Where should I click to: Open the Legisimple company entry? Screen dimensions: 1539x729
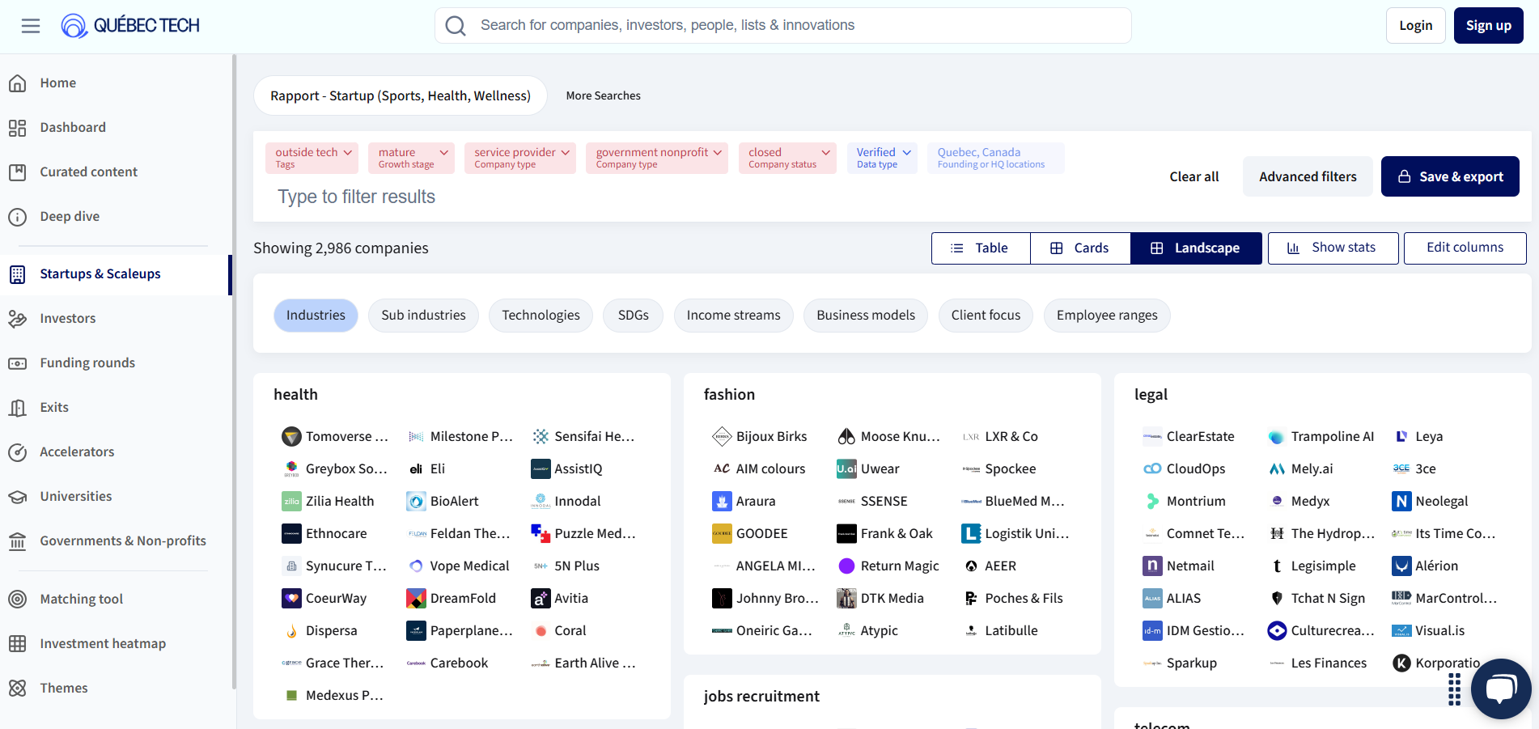[x=1312, y=566]
